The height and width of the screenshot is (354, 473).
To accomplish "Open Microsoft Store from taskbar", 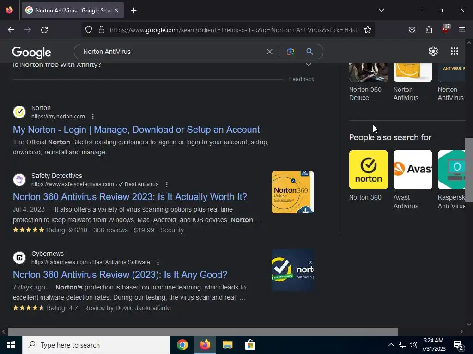I will tap(250, 345).
